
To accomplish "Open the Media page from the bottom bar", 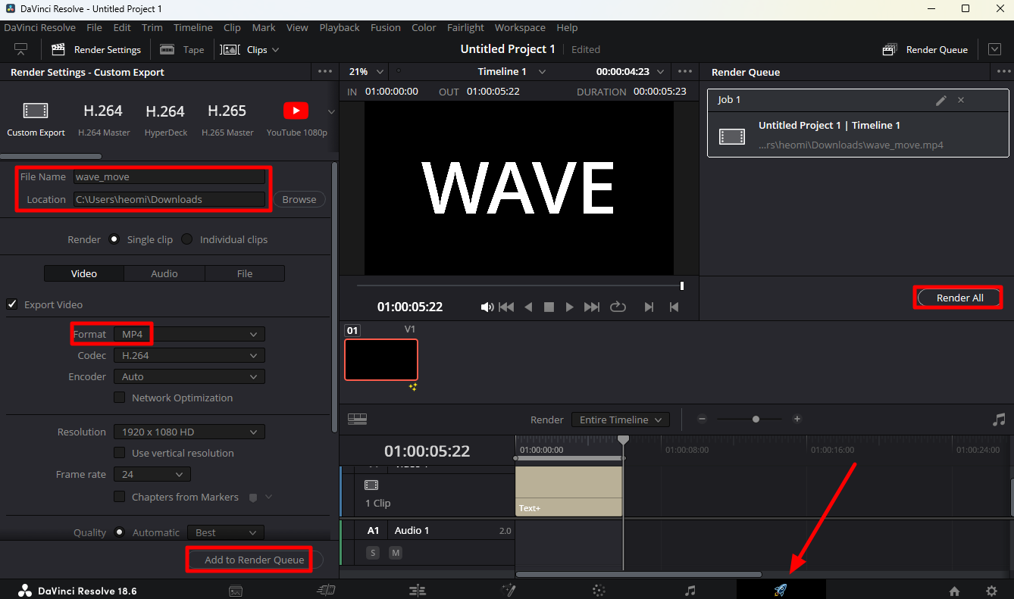I will [236, 590].
